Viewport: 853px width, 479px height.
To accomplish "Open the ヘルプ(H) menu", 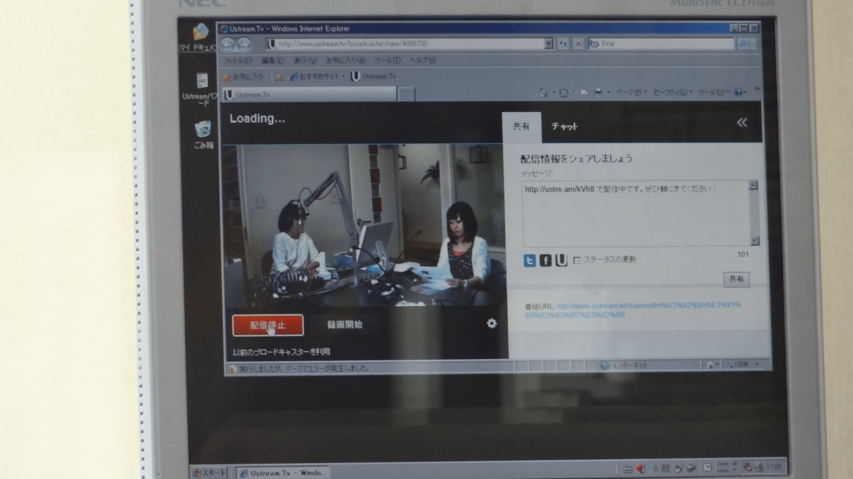I will [x=423, y=61].
